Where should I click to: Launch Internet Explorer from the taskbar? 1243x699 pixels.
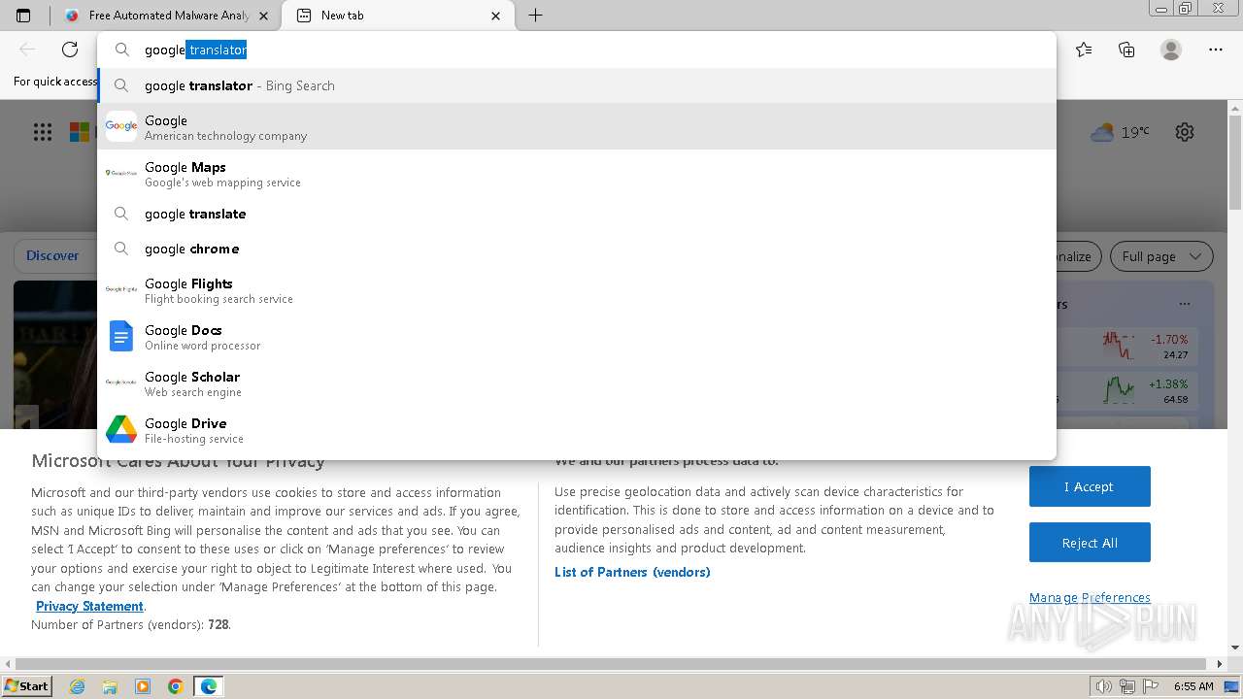78,686
